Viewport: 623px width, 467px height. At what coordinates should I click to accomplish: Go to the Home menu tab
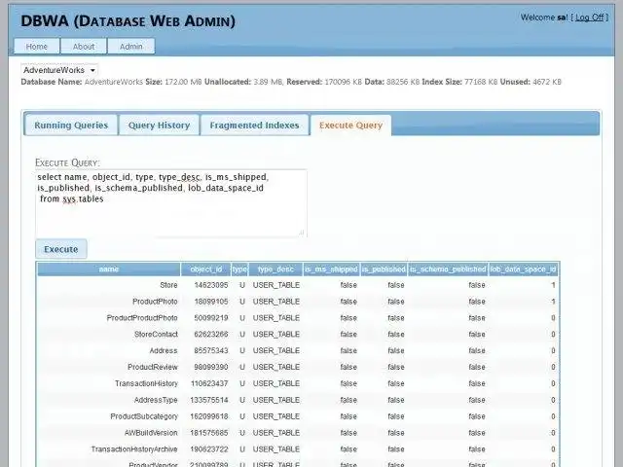point(37,46)
